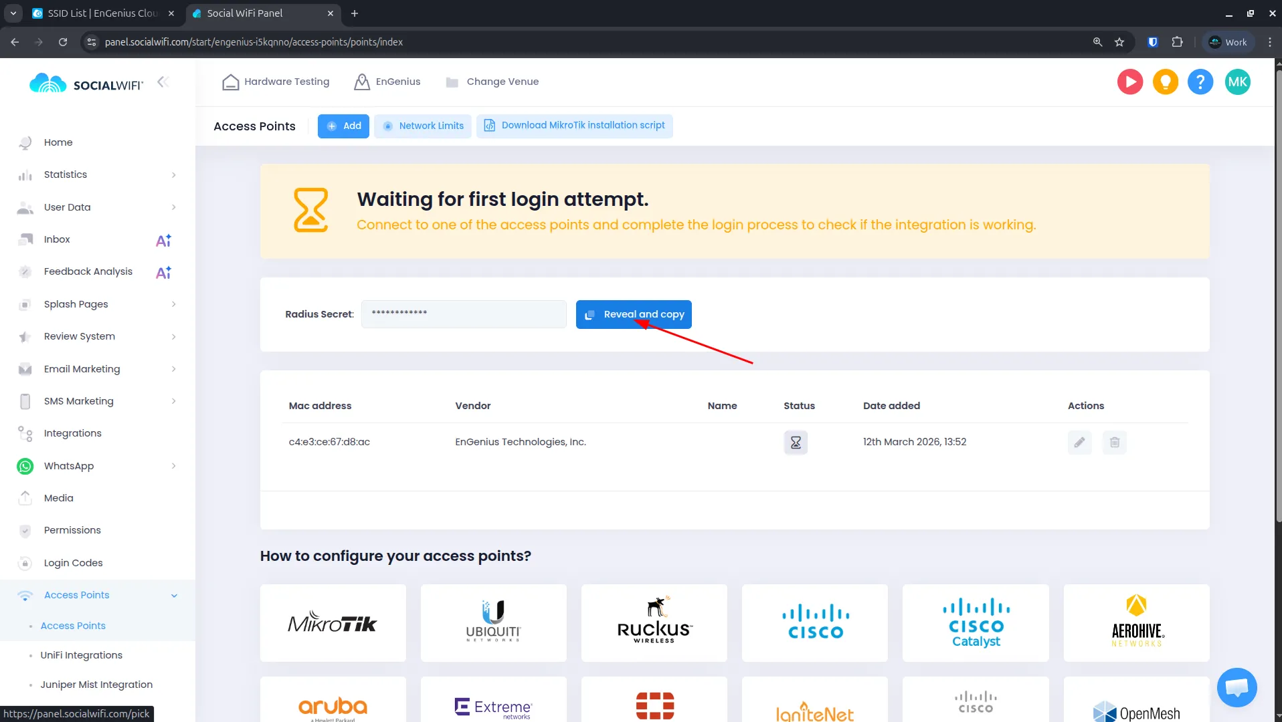Click the blue question mark help icon
The height and width of the screenshot is (722, 1282).
[x=1200, y=82]
